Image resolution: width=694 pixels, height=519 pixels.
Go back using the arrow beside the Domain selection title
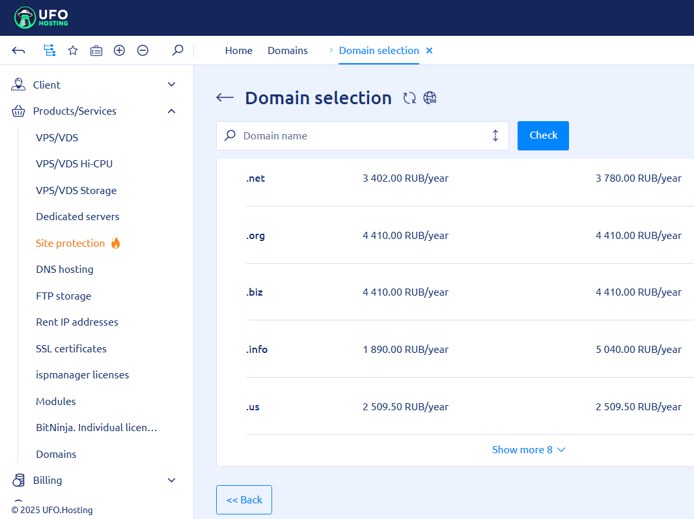(225, 98)
